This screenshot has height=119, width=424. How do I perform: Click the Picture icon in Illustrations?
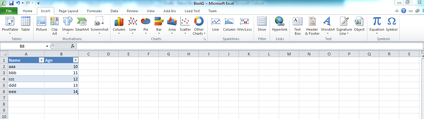click(41, 26)
